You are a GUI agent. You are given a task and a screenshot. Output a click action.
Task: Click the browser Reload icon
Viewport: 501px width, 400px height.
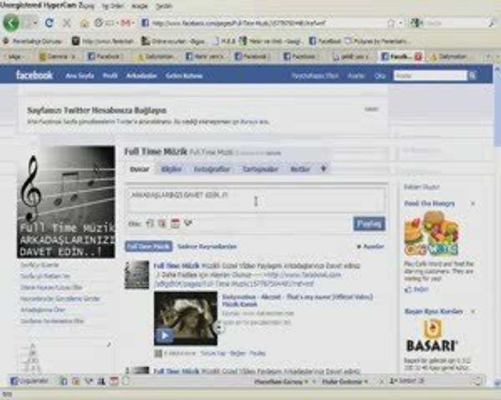[49, 23]
